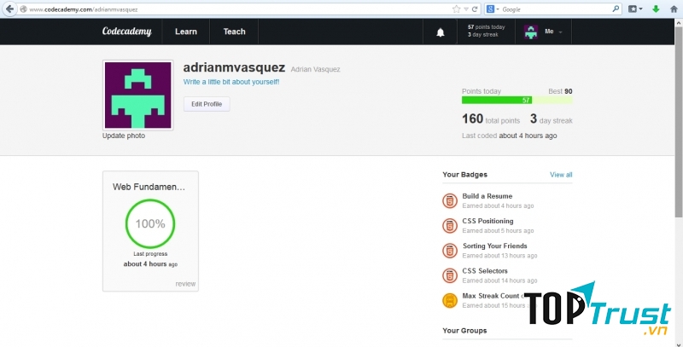Open the Learn menu
Screen dimensions: 683x347
pos(186,32)
